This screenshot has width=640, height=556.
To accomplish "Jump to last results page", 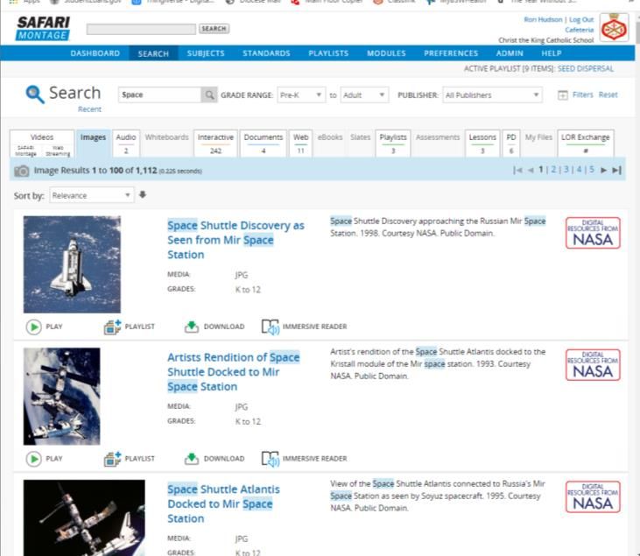I will tap(616, 170).
